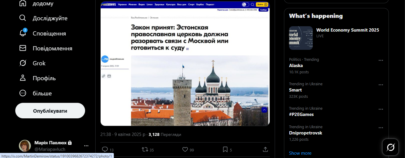Open Повідомлення envelope icon
The image size is (405, 158).
(23, 48)
